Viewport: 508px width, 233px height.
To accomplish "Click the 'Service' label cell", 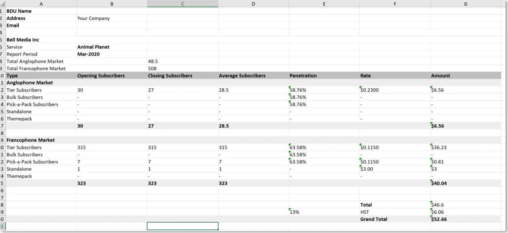I will 41,47.
